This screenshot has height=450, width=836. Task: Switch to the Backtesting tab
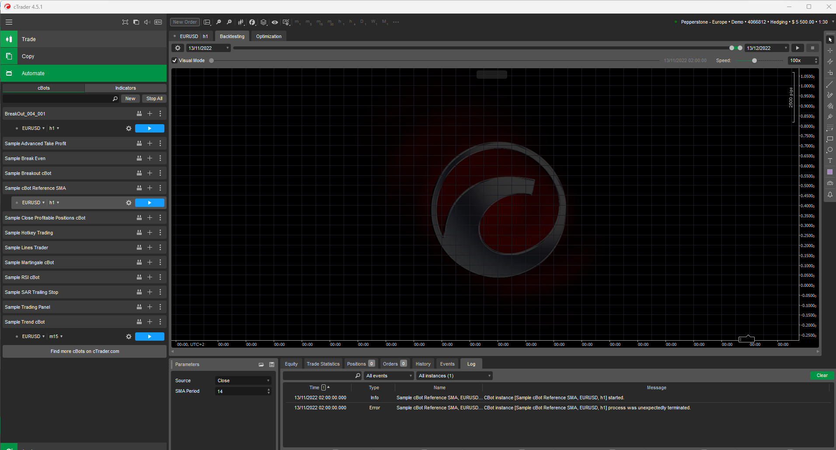[x=232, y=36]
